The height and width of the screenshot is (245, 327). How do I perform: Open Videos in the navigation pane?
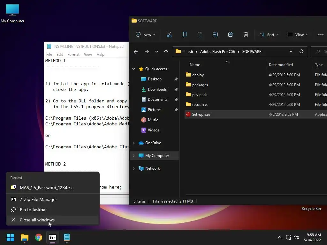click(x=153, y=130)
